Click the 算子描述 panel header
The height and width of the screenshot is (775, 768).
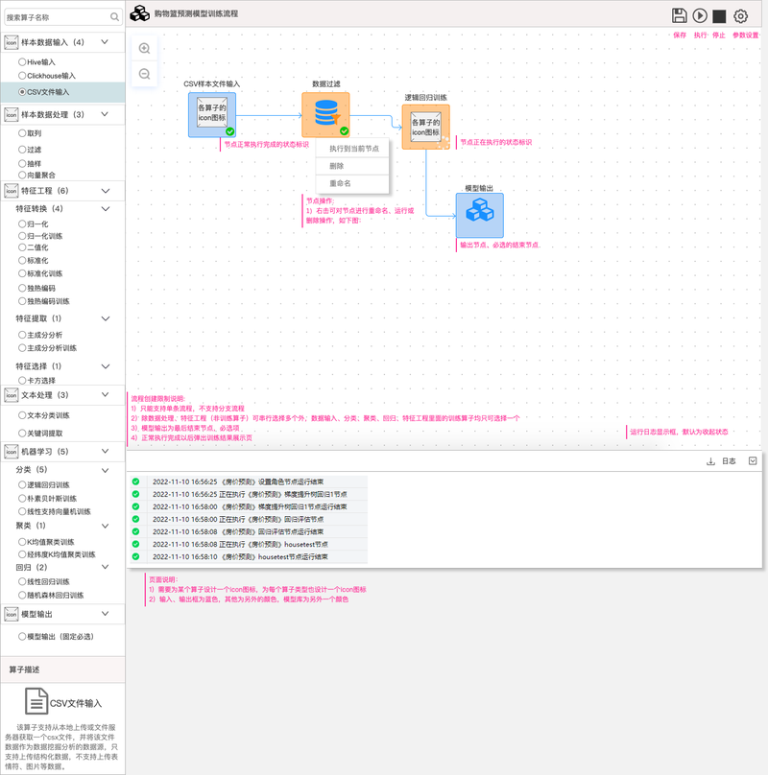pyautogui.click(x=62, y=669)
